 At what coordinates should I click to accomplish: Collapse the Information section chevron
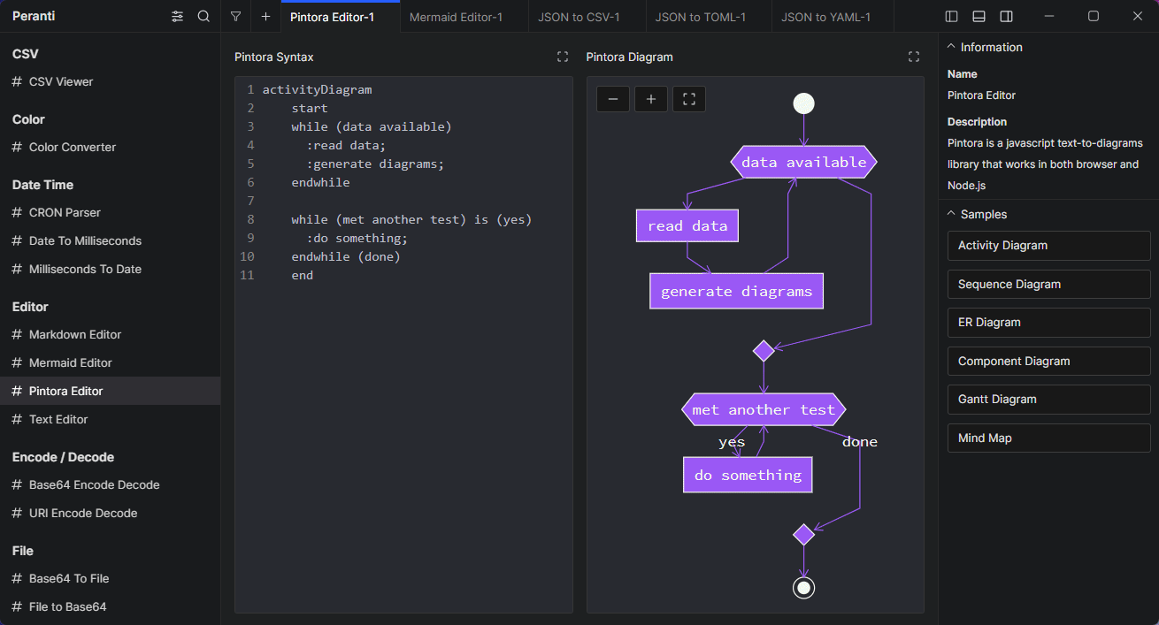click(951, 47)
